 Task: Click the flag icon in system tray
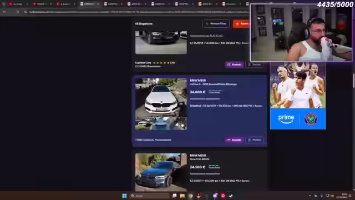[316, 196]
